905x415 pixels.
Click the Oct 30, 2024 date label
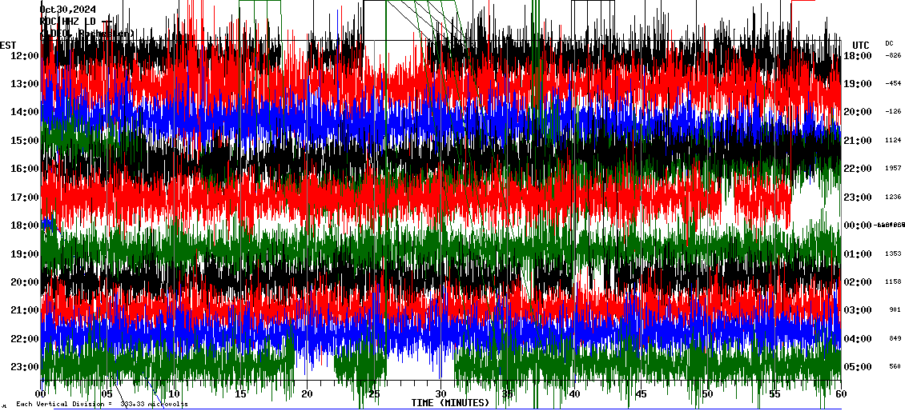coord(68,10)
